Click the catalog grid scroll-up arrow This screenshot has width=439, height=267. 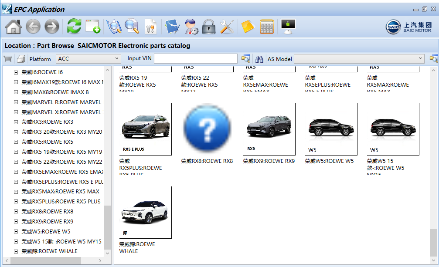[x=433, y=71]
